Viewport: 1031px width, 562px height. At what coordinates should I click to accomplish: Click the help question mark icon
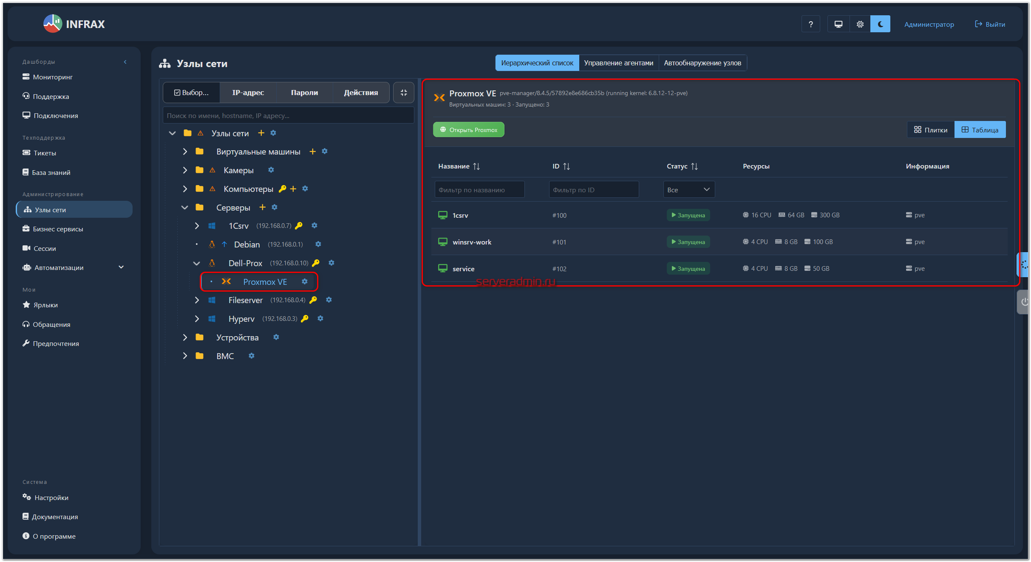(810, 24)
